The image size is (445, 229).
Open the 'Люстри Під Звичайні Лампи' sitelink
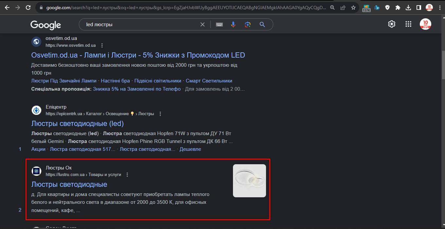pos(64,81)
